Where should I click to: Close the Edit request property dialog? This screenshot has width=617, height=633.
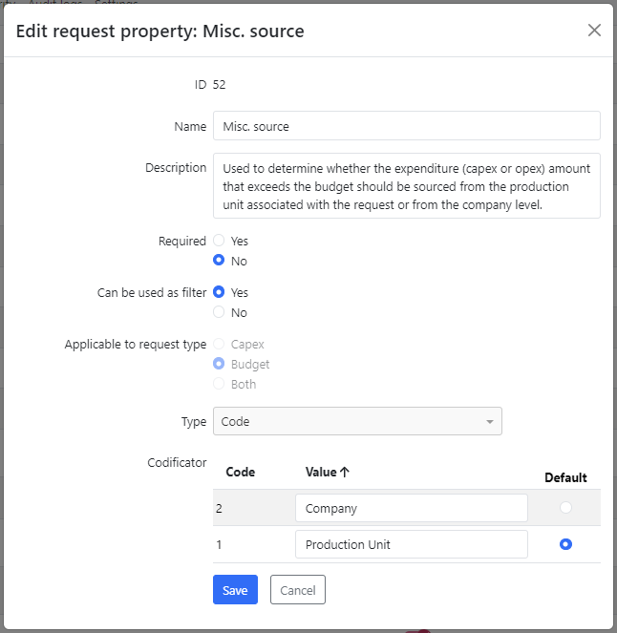594,30
